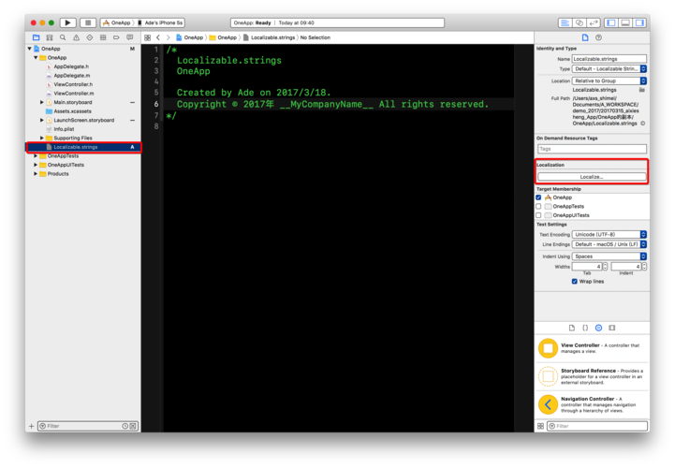Go back in editor history
The height and width of the screenshot is (468, 675).
(x=158, y=37)
